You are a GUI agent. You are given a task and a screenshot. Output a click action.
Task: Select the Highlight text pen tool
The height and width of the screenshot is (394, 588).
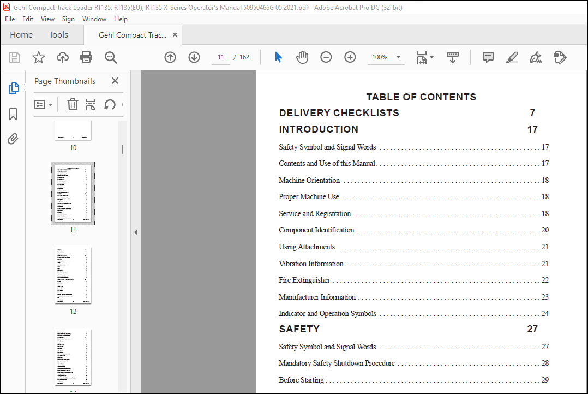pyautogui.click(x=512, y=57)
